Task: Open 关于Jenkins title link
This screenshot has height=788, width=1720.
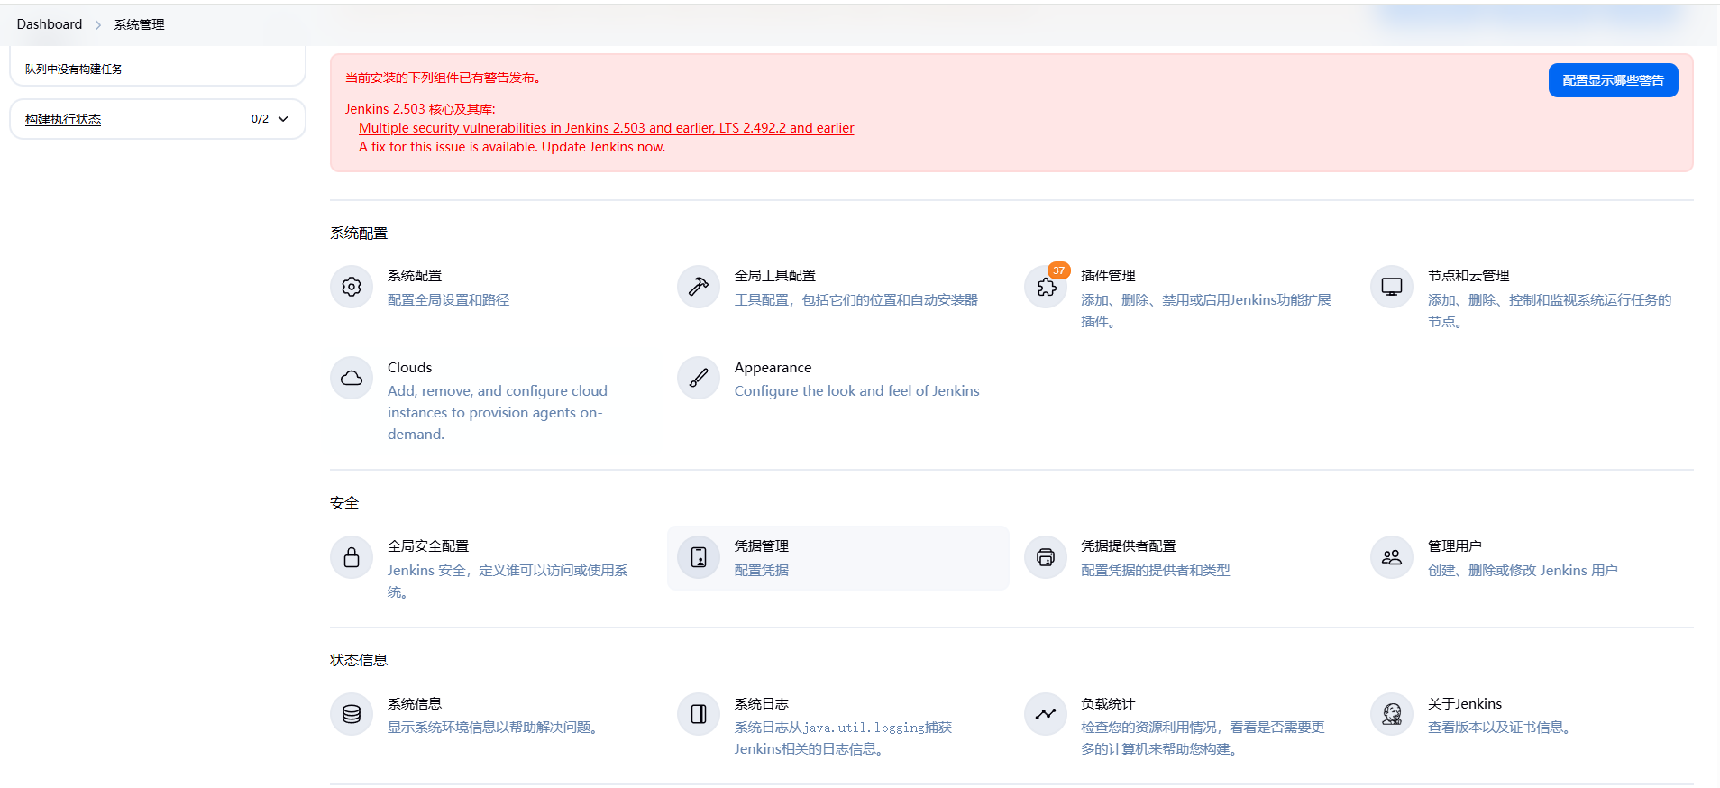Action: pos(1465,703)
